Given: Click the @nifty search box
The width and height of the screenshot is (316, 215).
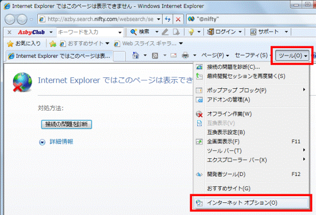Looking at the screenshot, I should click(251, 19).
